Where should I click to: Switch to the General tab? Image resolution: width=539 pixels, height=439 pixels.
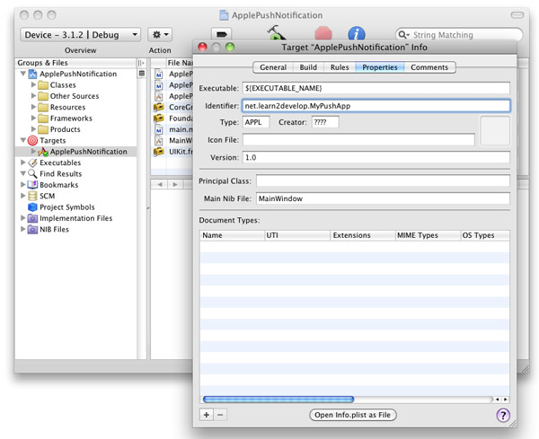point(272,67)
